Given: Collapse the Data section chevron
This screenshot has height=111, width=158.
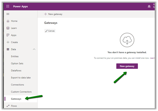Looking at the screenshot, I should 34,49.
